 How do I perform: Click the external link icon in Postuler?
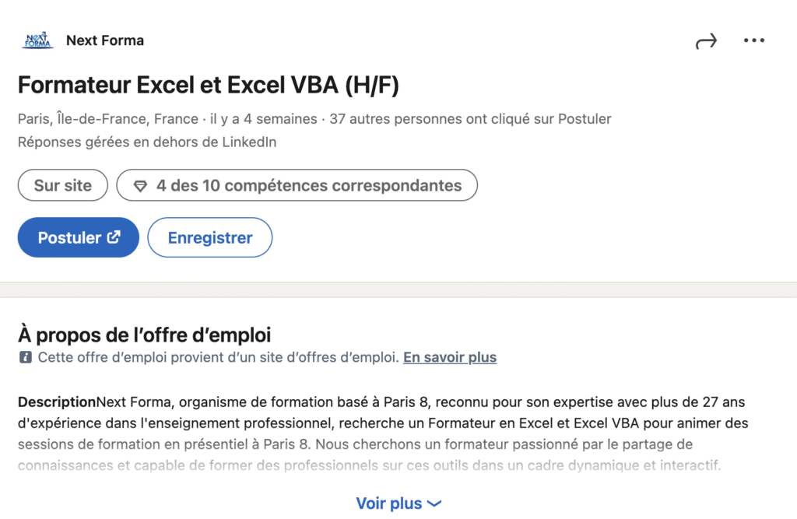pos(114,237)
